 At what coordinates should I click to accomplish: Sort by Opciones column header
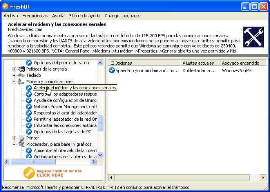pyautogui.click(x=144, y=63)
